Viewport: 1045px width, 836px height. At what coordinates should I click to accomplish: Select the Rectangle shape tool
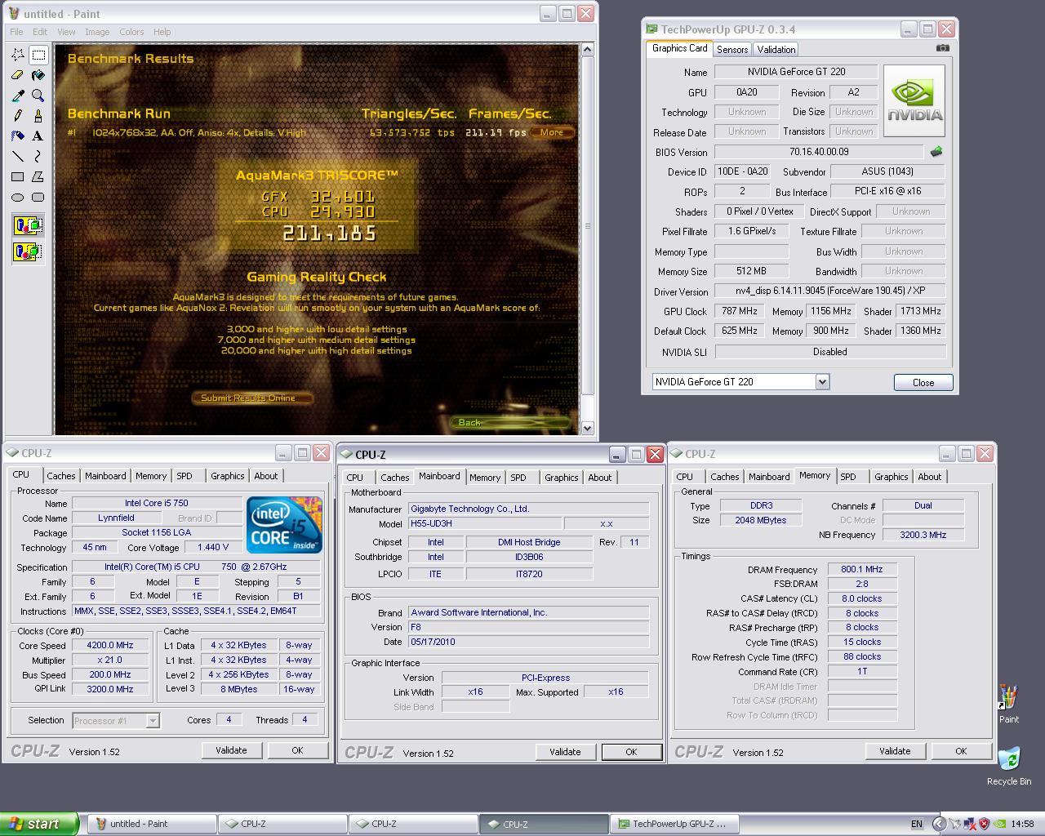pos(18,177)
